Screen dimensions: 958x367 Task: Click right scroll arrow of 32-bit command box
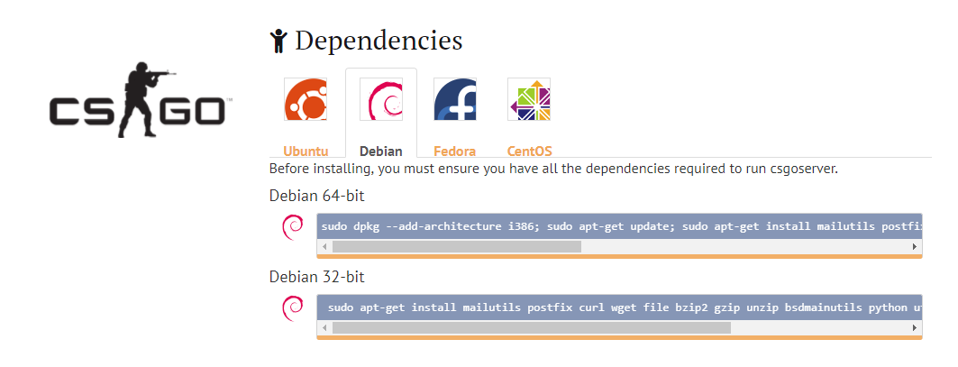pyautogui.click(x=915, y=328)
